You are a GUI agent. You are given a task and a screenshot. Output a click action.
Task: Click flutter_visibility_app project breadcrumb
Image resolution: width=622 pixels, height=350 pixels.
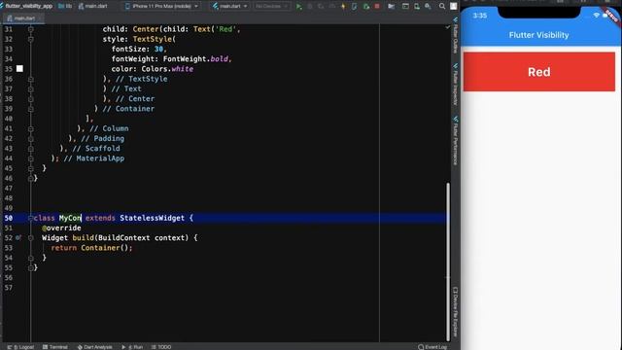[x=26, y=7]
